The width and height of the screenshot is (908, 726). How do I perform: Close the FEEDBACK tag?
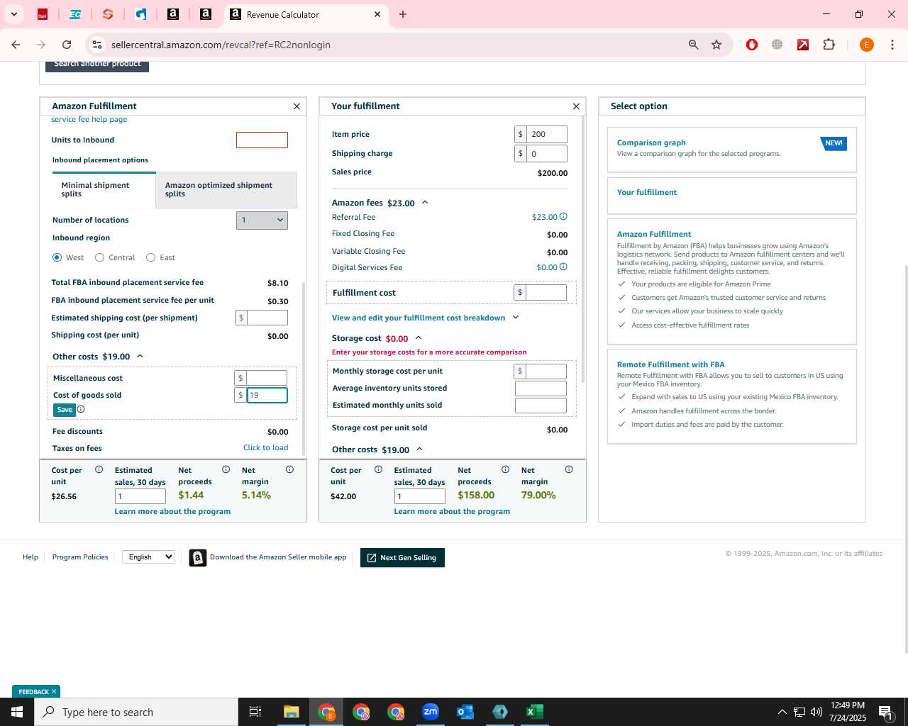(x=53, y=691)
